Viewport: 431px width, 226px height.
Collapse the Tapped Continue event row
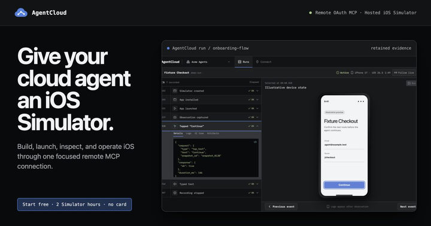point(257,126)
